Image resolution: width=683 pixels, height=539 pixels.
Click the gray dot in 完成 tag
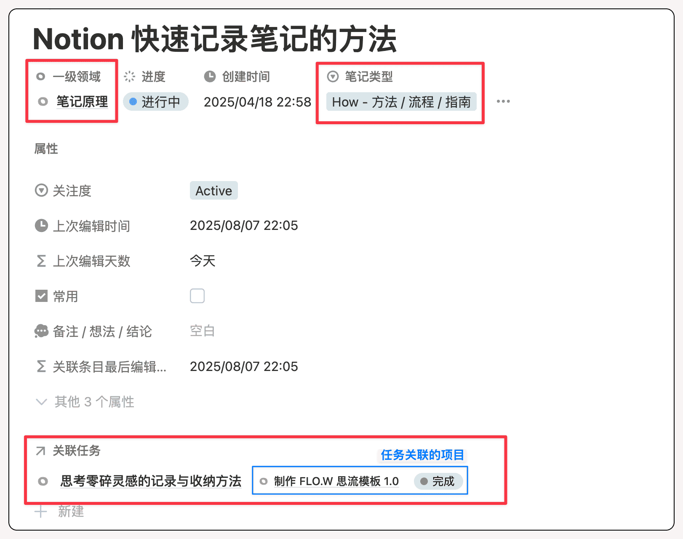point(424,481)
